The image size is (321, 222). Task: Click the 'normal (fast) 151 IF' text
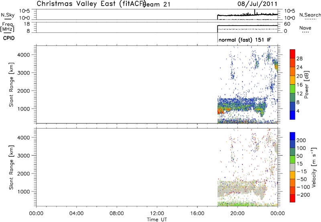coord(245,40)
